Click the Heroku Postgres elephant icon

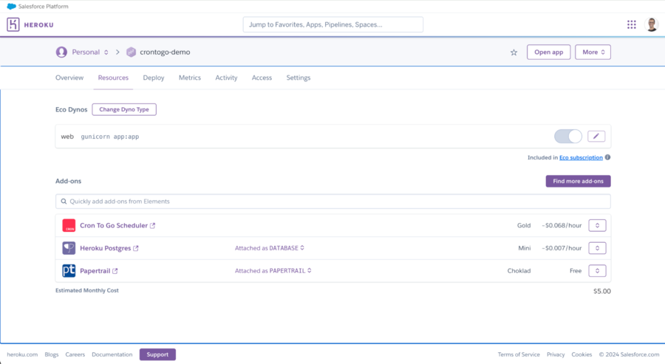[x=69, y=248]
